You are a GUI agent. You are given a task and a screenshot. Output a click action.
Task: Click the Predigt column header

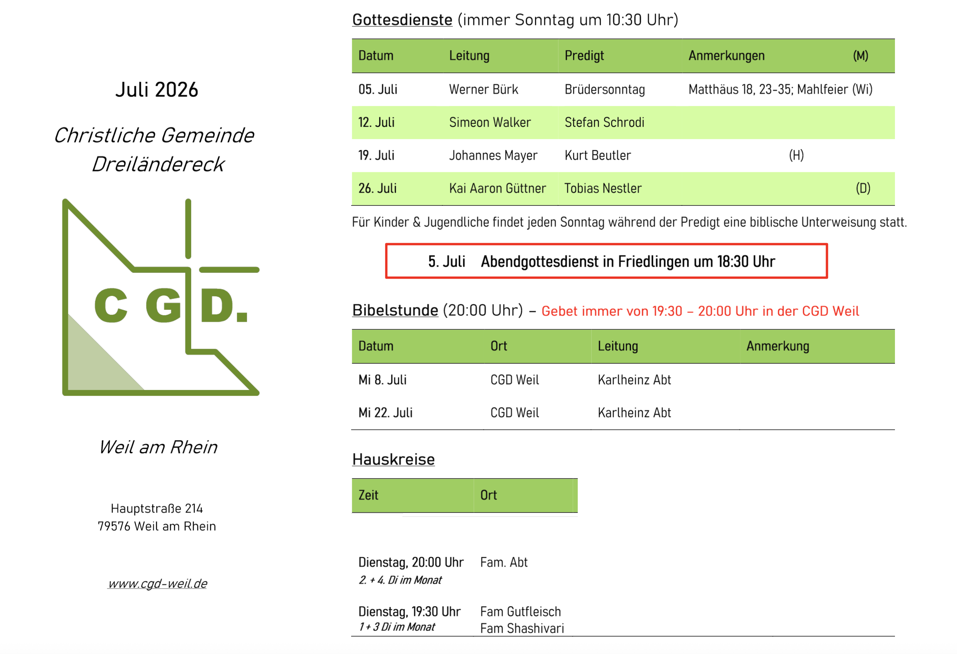point(584,55)
